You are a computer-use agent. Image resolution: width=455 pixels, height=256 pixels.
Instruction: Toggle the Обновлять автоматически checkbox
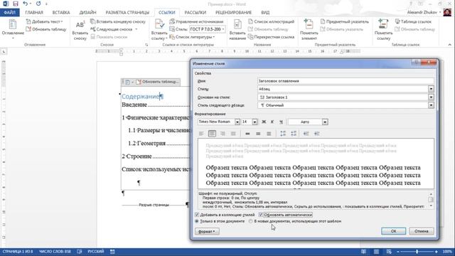(x=261, y=215)
